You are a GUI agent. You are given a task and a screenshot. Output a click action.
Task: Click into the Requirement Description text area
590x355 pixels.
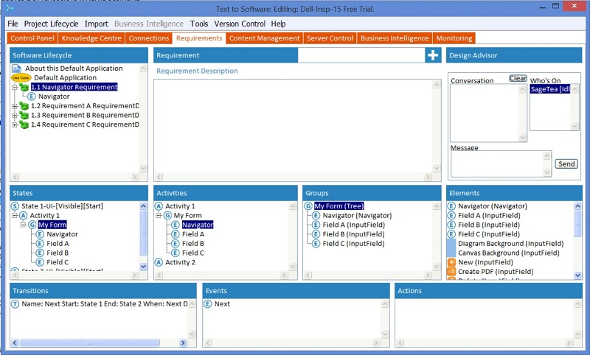294,126
